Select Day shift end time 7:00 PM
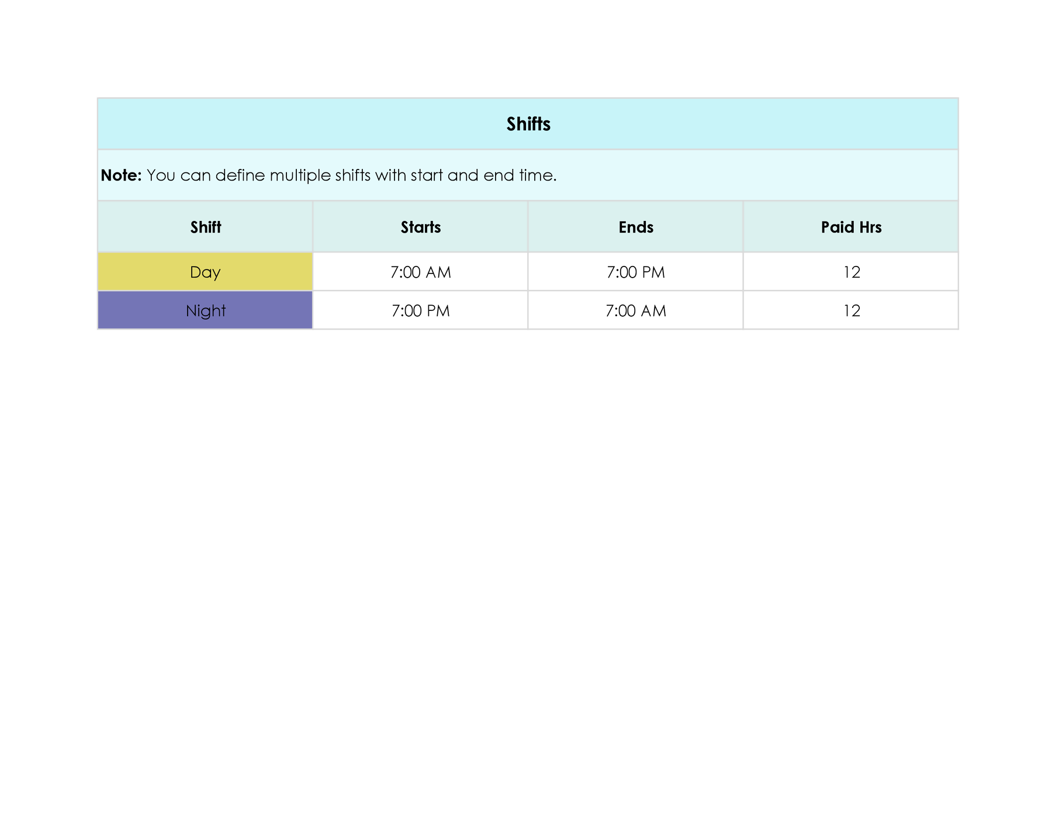This screenshot has height=813, width=1052. 635,272
